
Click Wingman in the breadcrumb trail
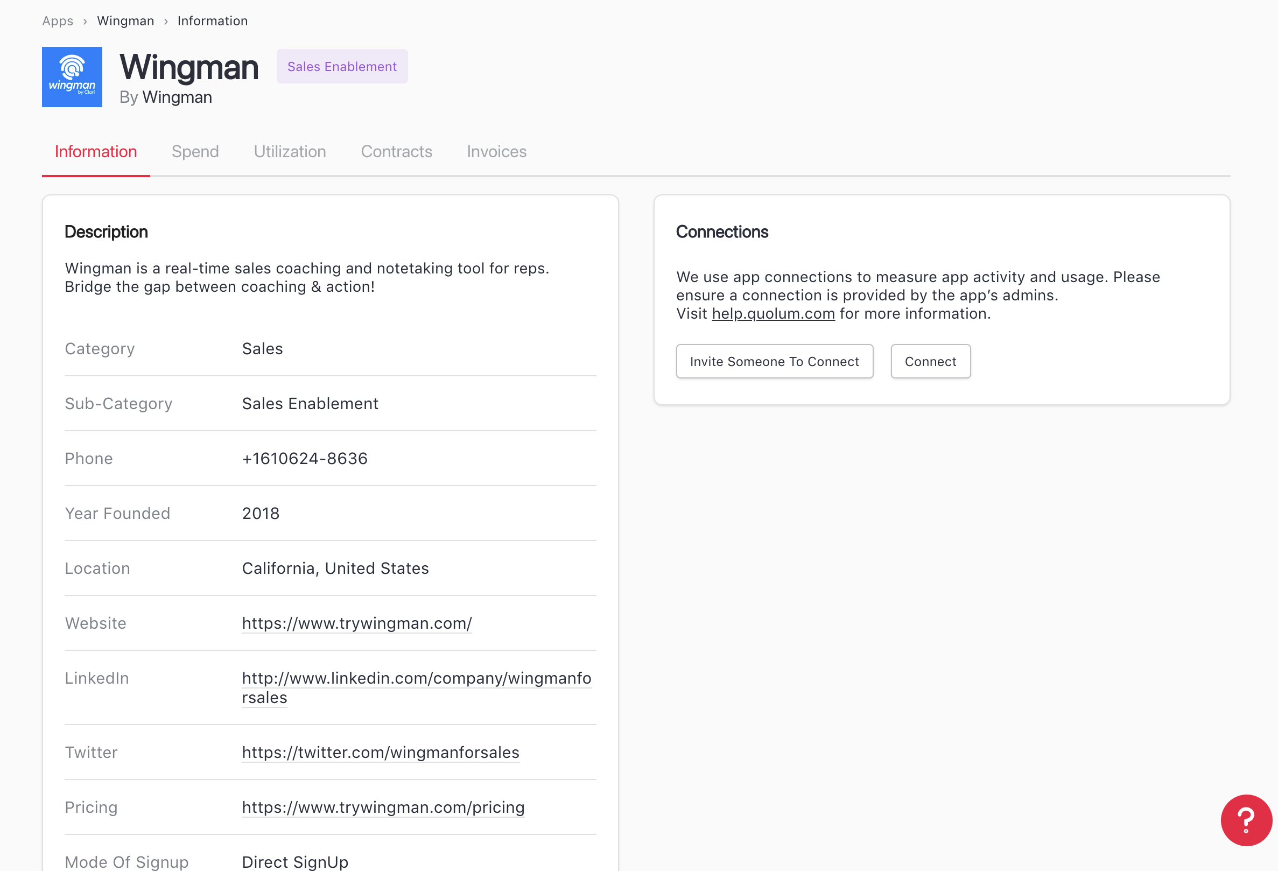coord(125,21)
